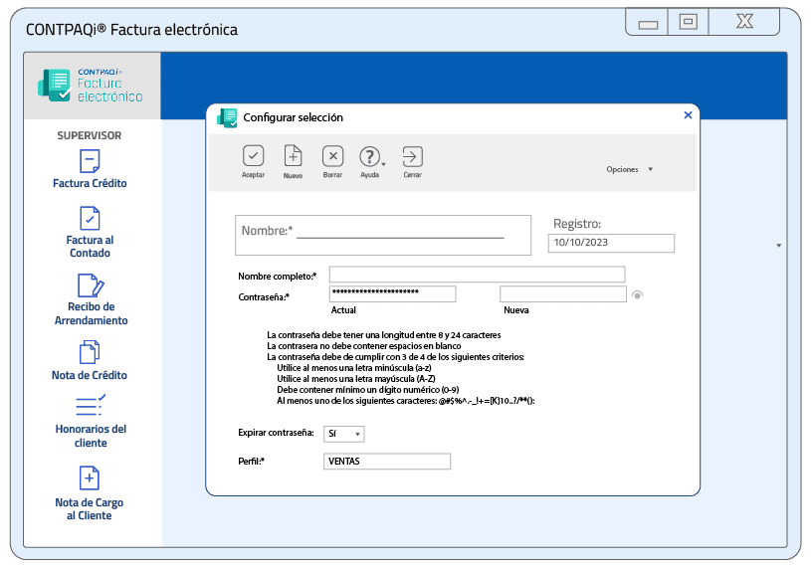Click the Perfil field showing VENTAS
811x568 pixels.
click(x=387, y=462)
